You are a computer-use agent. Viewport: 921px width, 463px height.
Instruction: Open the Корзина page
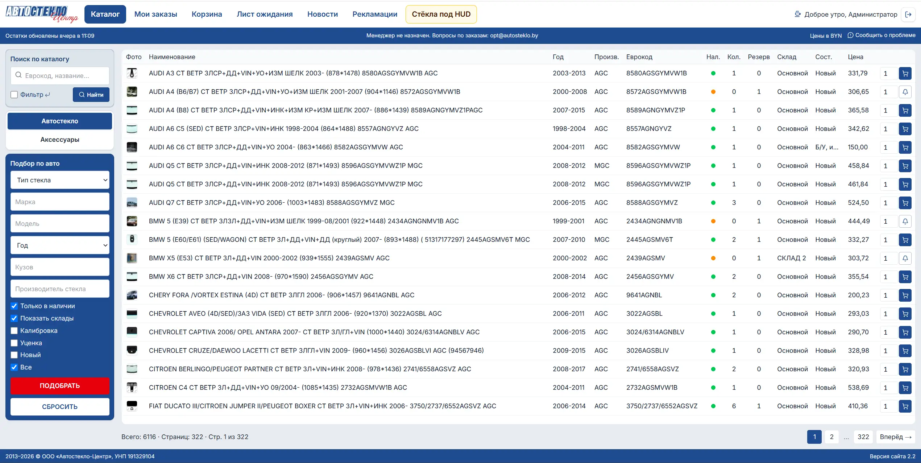coord(207,14)
